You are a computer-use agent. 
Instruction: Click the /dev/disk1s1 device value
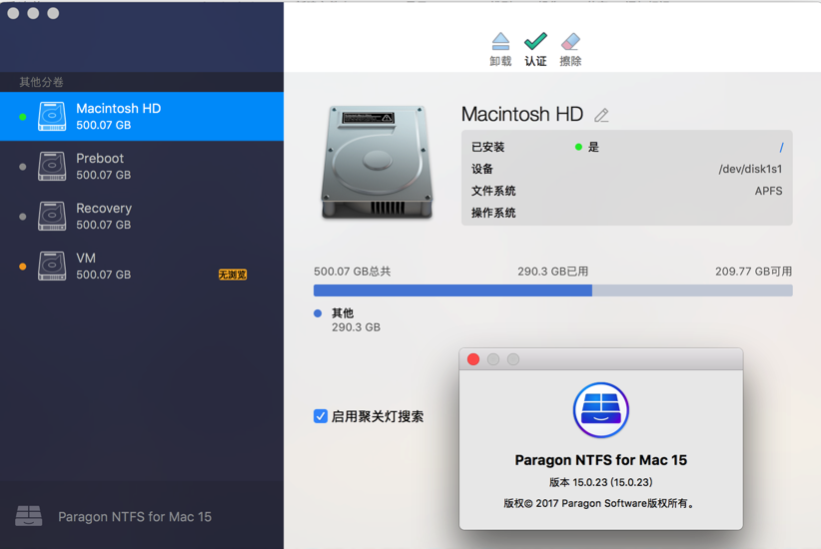pyautogui.click(x=750, y=169)
